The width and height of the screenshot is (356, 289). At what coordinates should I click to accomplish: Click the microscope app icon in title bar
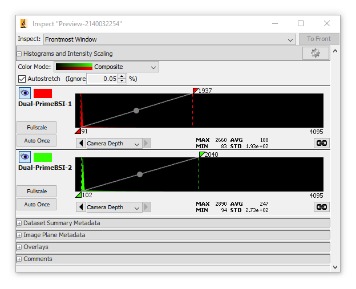point(24,23)
